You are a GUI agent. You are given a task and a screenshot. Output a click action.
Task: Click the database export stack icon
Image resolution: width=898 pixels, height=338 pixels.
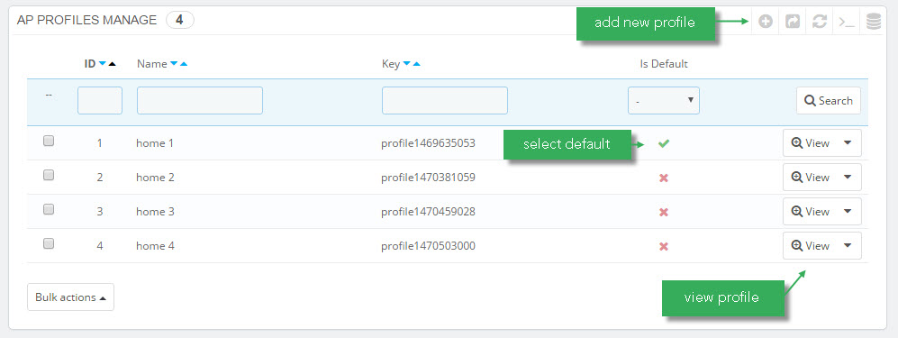[x=874, y=22]
